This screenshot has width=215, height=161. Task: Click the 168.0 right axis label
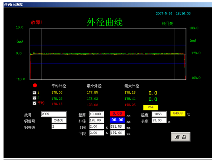coord(196,78)
